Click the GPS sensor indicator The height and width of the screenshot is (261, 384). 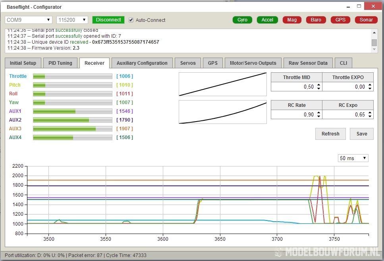click(340, 20)
